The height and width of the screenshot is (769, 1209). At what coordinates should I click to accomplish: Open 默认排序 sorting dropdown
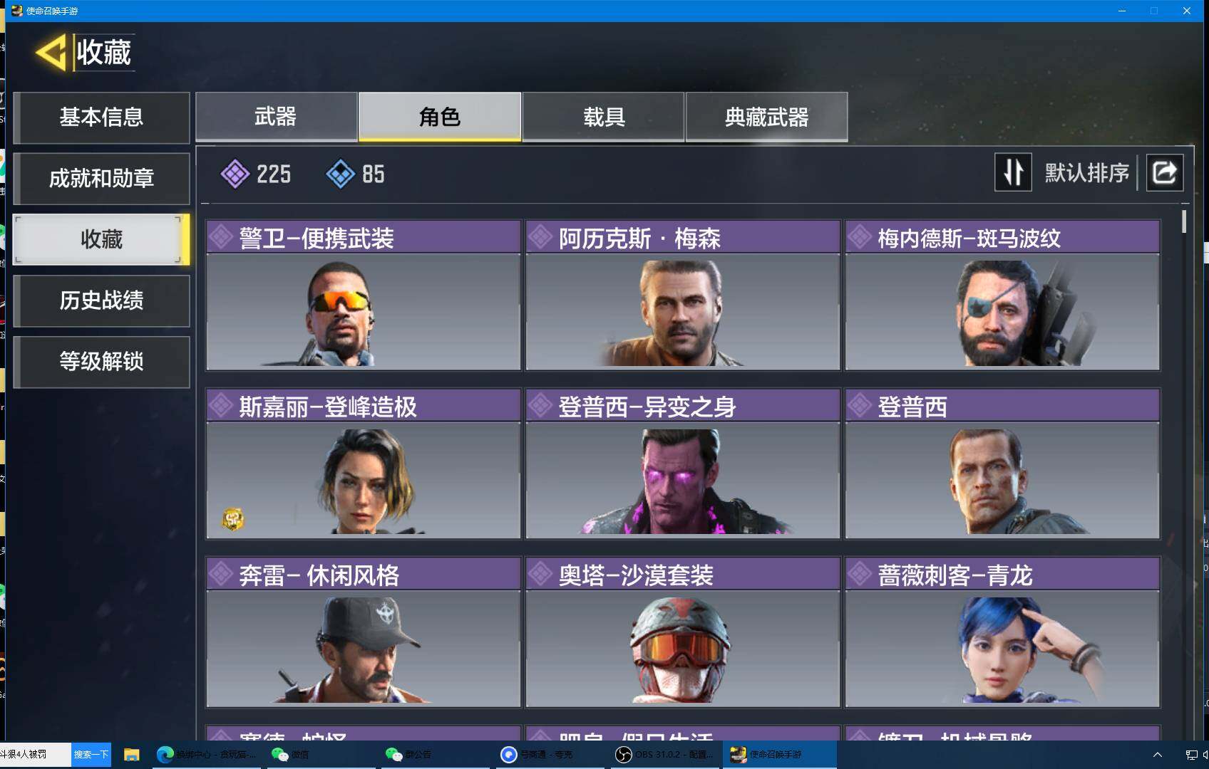click(1087, 172)
